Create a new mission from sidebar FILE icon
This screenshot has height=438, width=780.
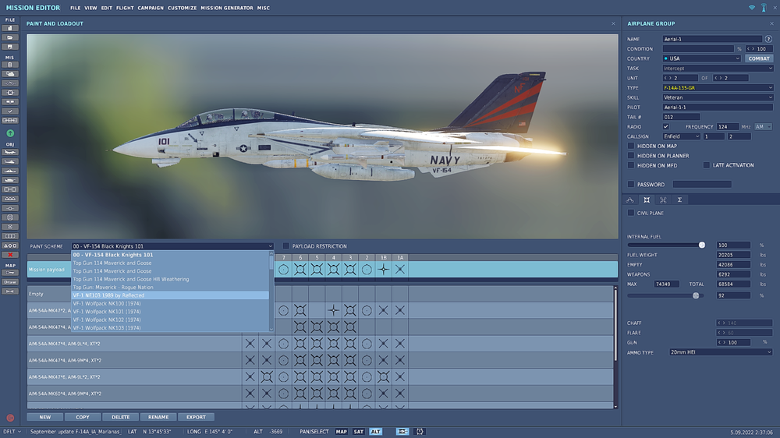click(10, 28)
